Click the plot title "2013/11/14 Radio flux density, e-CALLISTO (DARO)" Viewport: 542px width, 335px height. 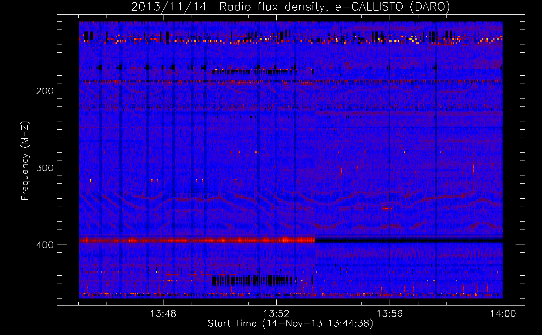290,7
